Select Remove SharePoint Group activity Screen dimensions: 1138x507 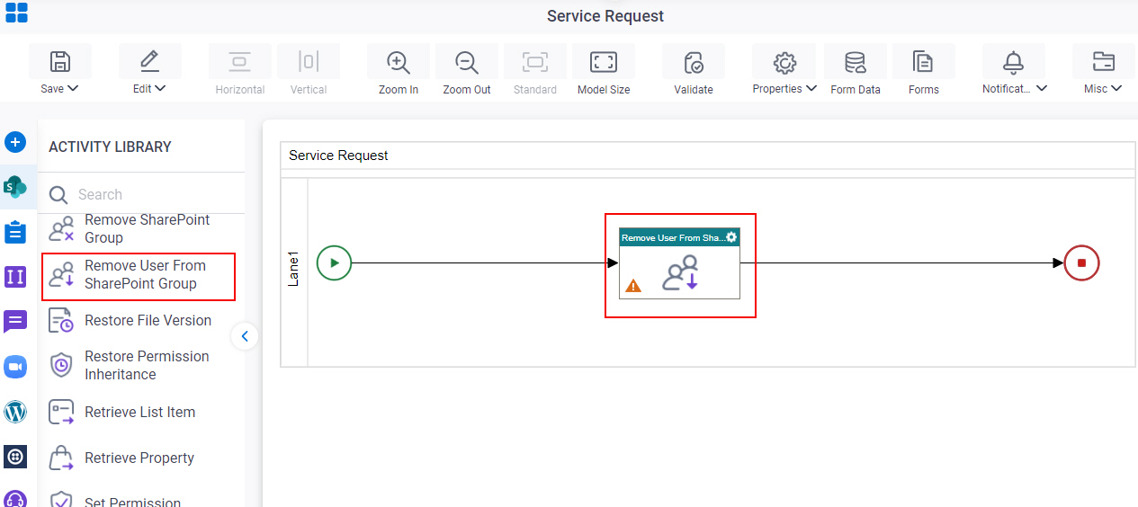point(140,228)
